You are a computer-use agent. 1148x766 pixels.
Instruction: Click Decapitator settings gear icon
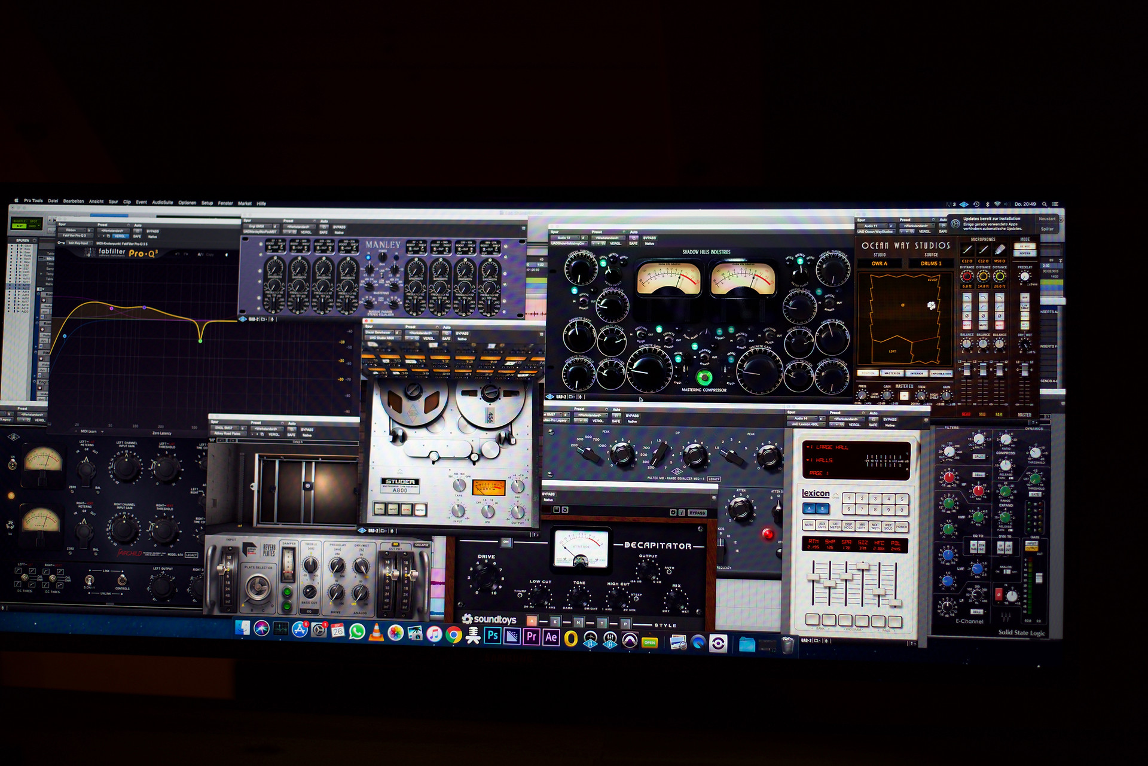[x=673, y=512]
